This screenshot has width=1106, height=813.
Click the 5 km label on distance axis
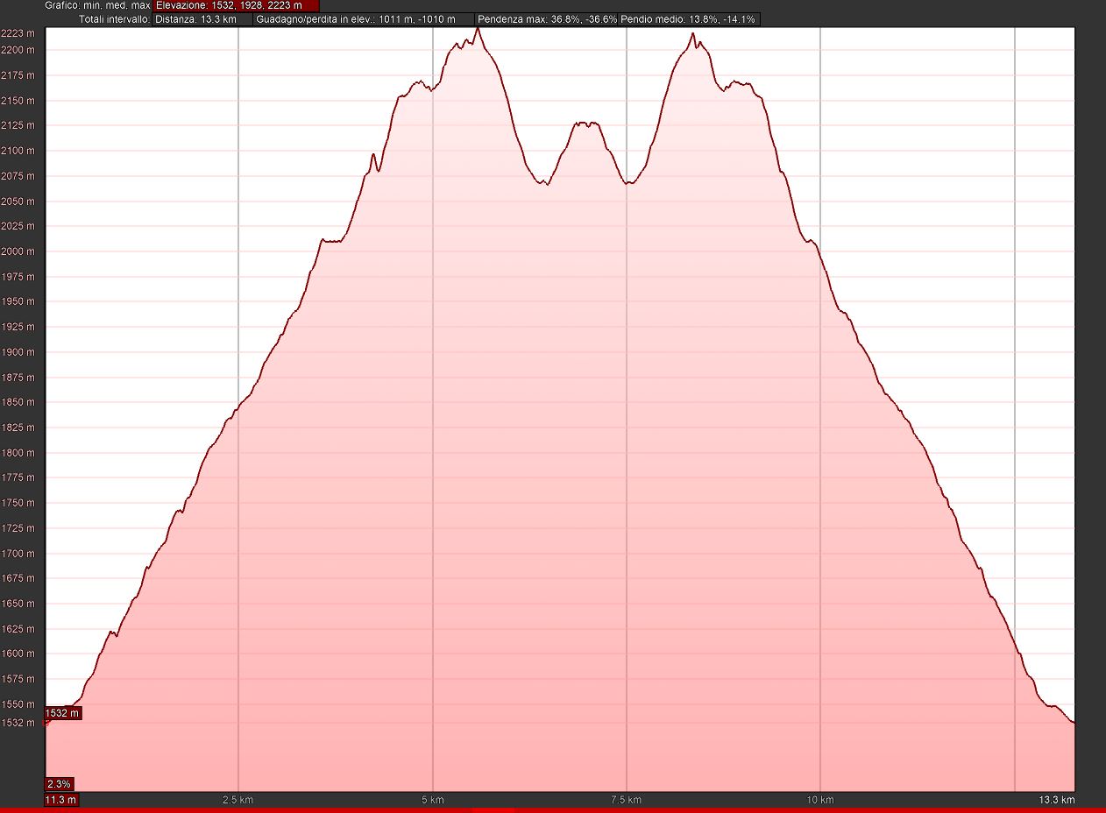433,800
